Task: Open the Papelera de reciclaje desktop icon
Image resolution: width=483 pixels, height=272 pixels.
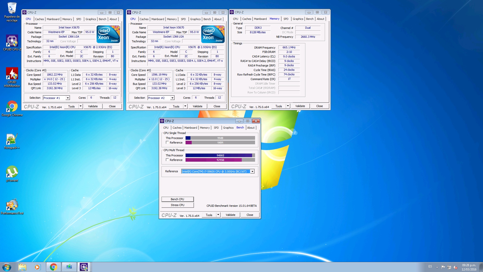Action: [x=12, y=12]
